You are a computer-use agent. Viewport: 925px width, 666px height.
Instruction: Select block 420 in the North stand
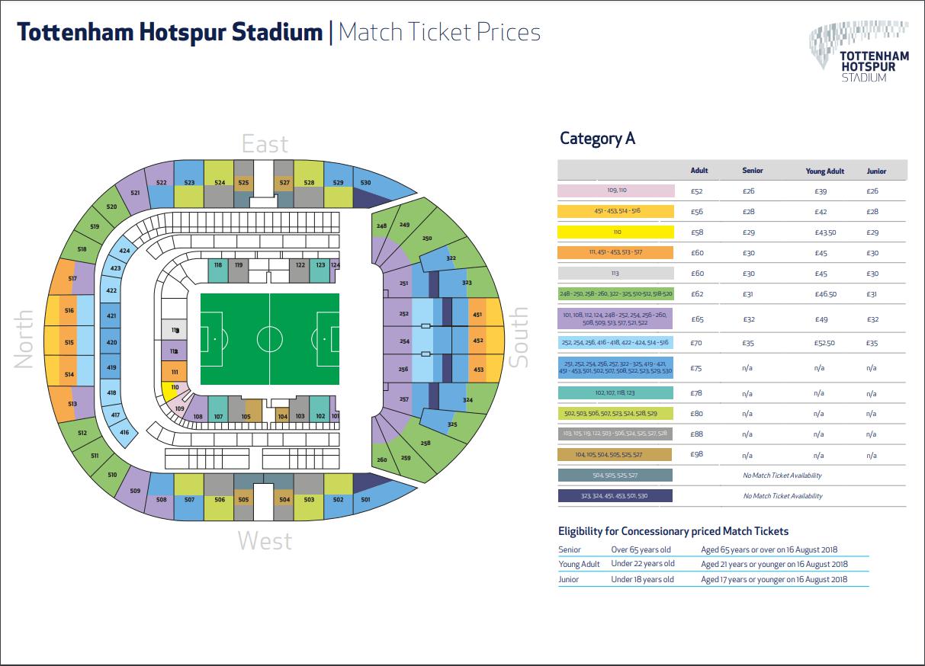pyautogui.click(x=112, y=343)
